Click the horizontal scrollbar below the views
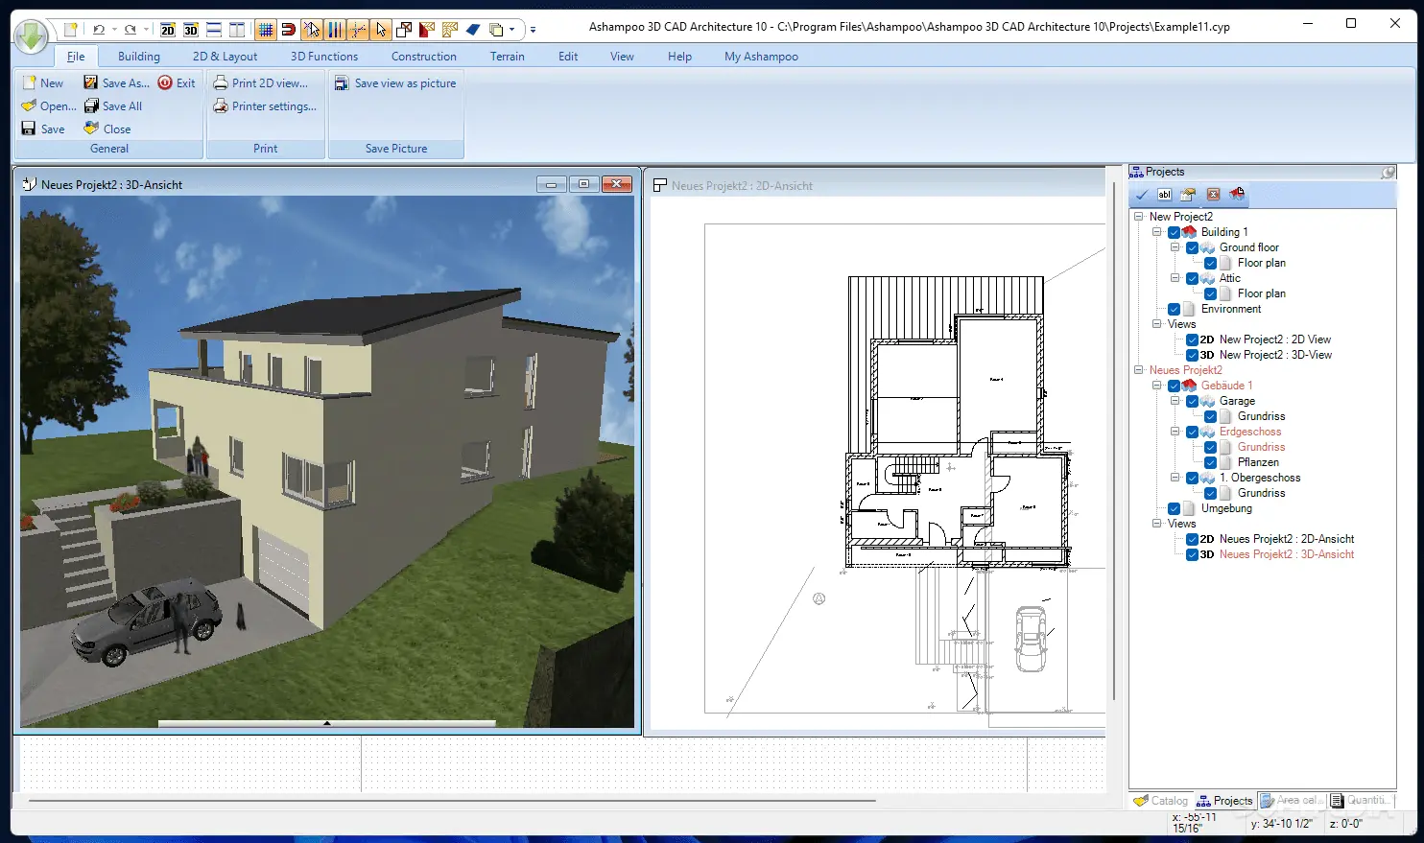Screen dimensions: 1424x843 [x=452, y=800]
